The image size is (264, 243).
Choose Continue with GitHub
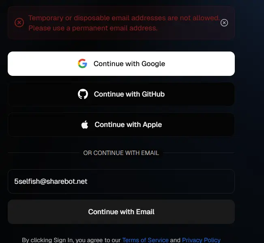coord(121,94)
